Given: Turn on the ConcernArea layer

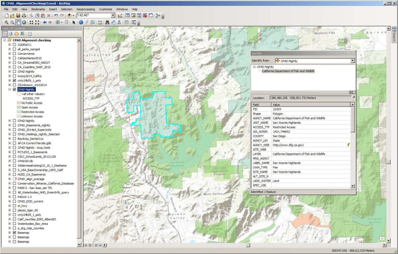Looking at the screenshot, I should click(14, 54).
